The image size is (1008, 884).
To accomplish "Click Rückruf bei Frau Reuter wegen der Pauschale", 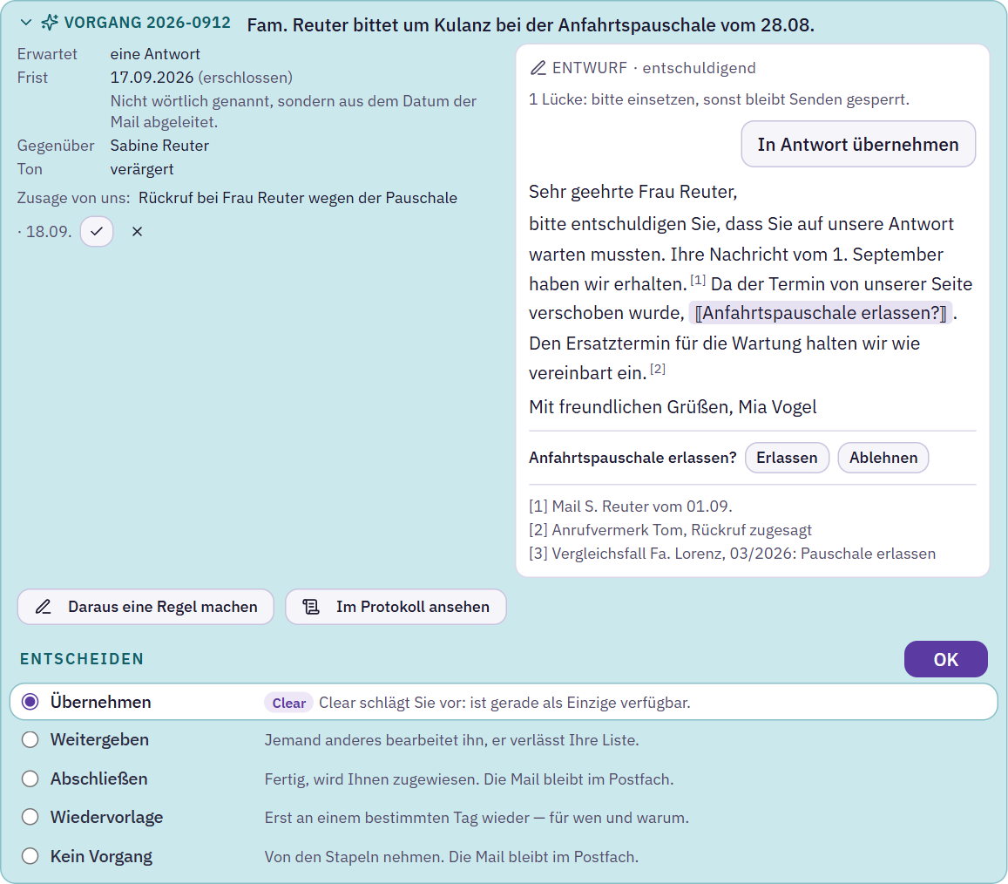I will (298, 198).
